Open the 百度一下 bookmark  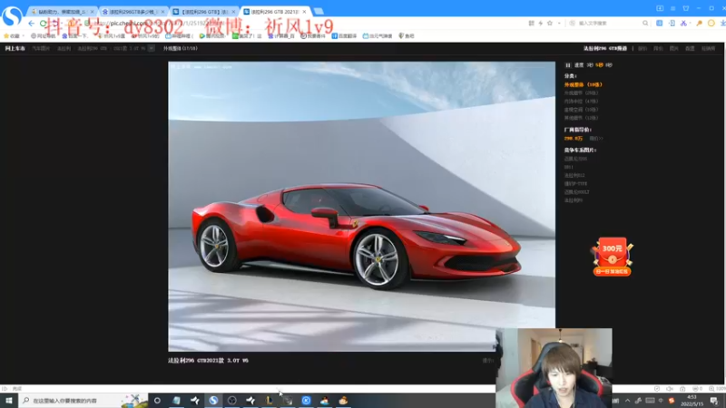point(74,35)
